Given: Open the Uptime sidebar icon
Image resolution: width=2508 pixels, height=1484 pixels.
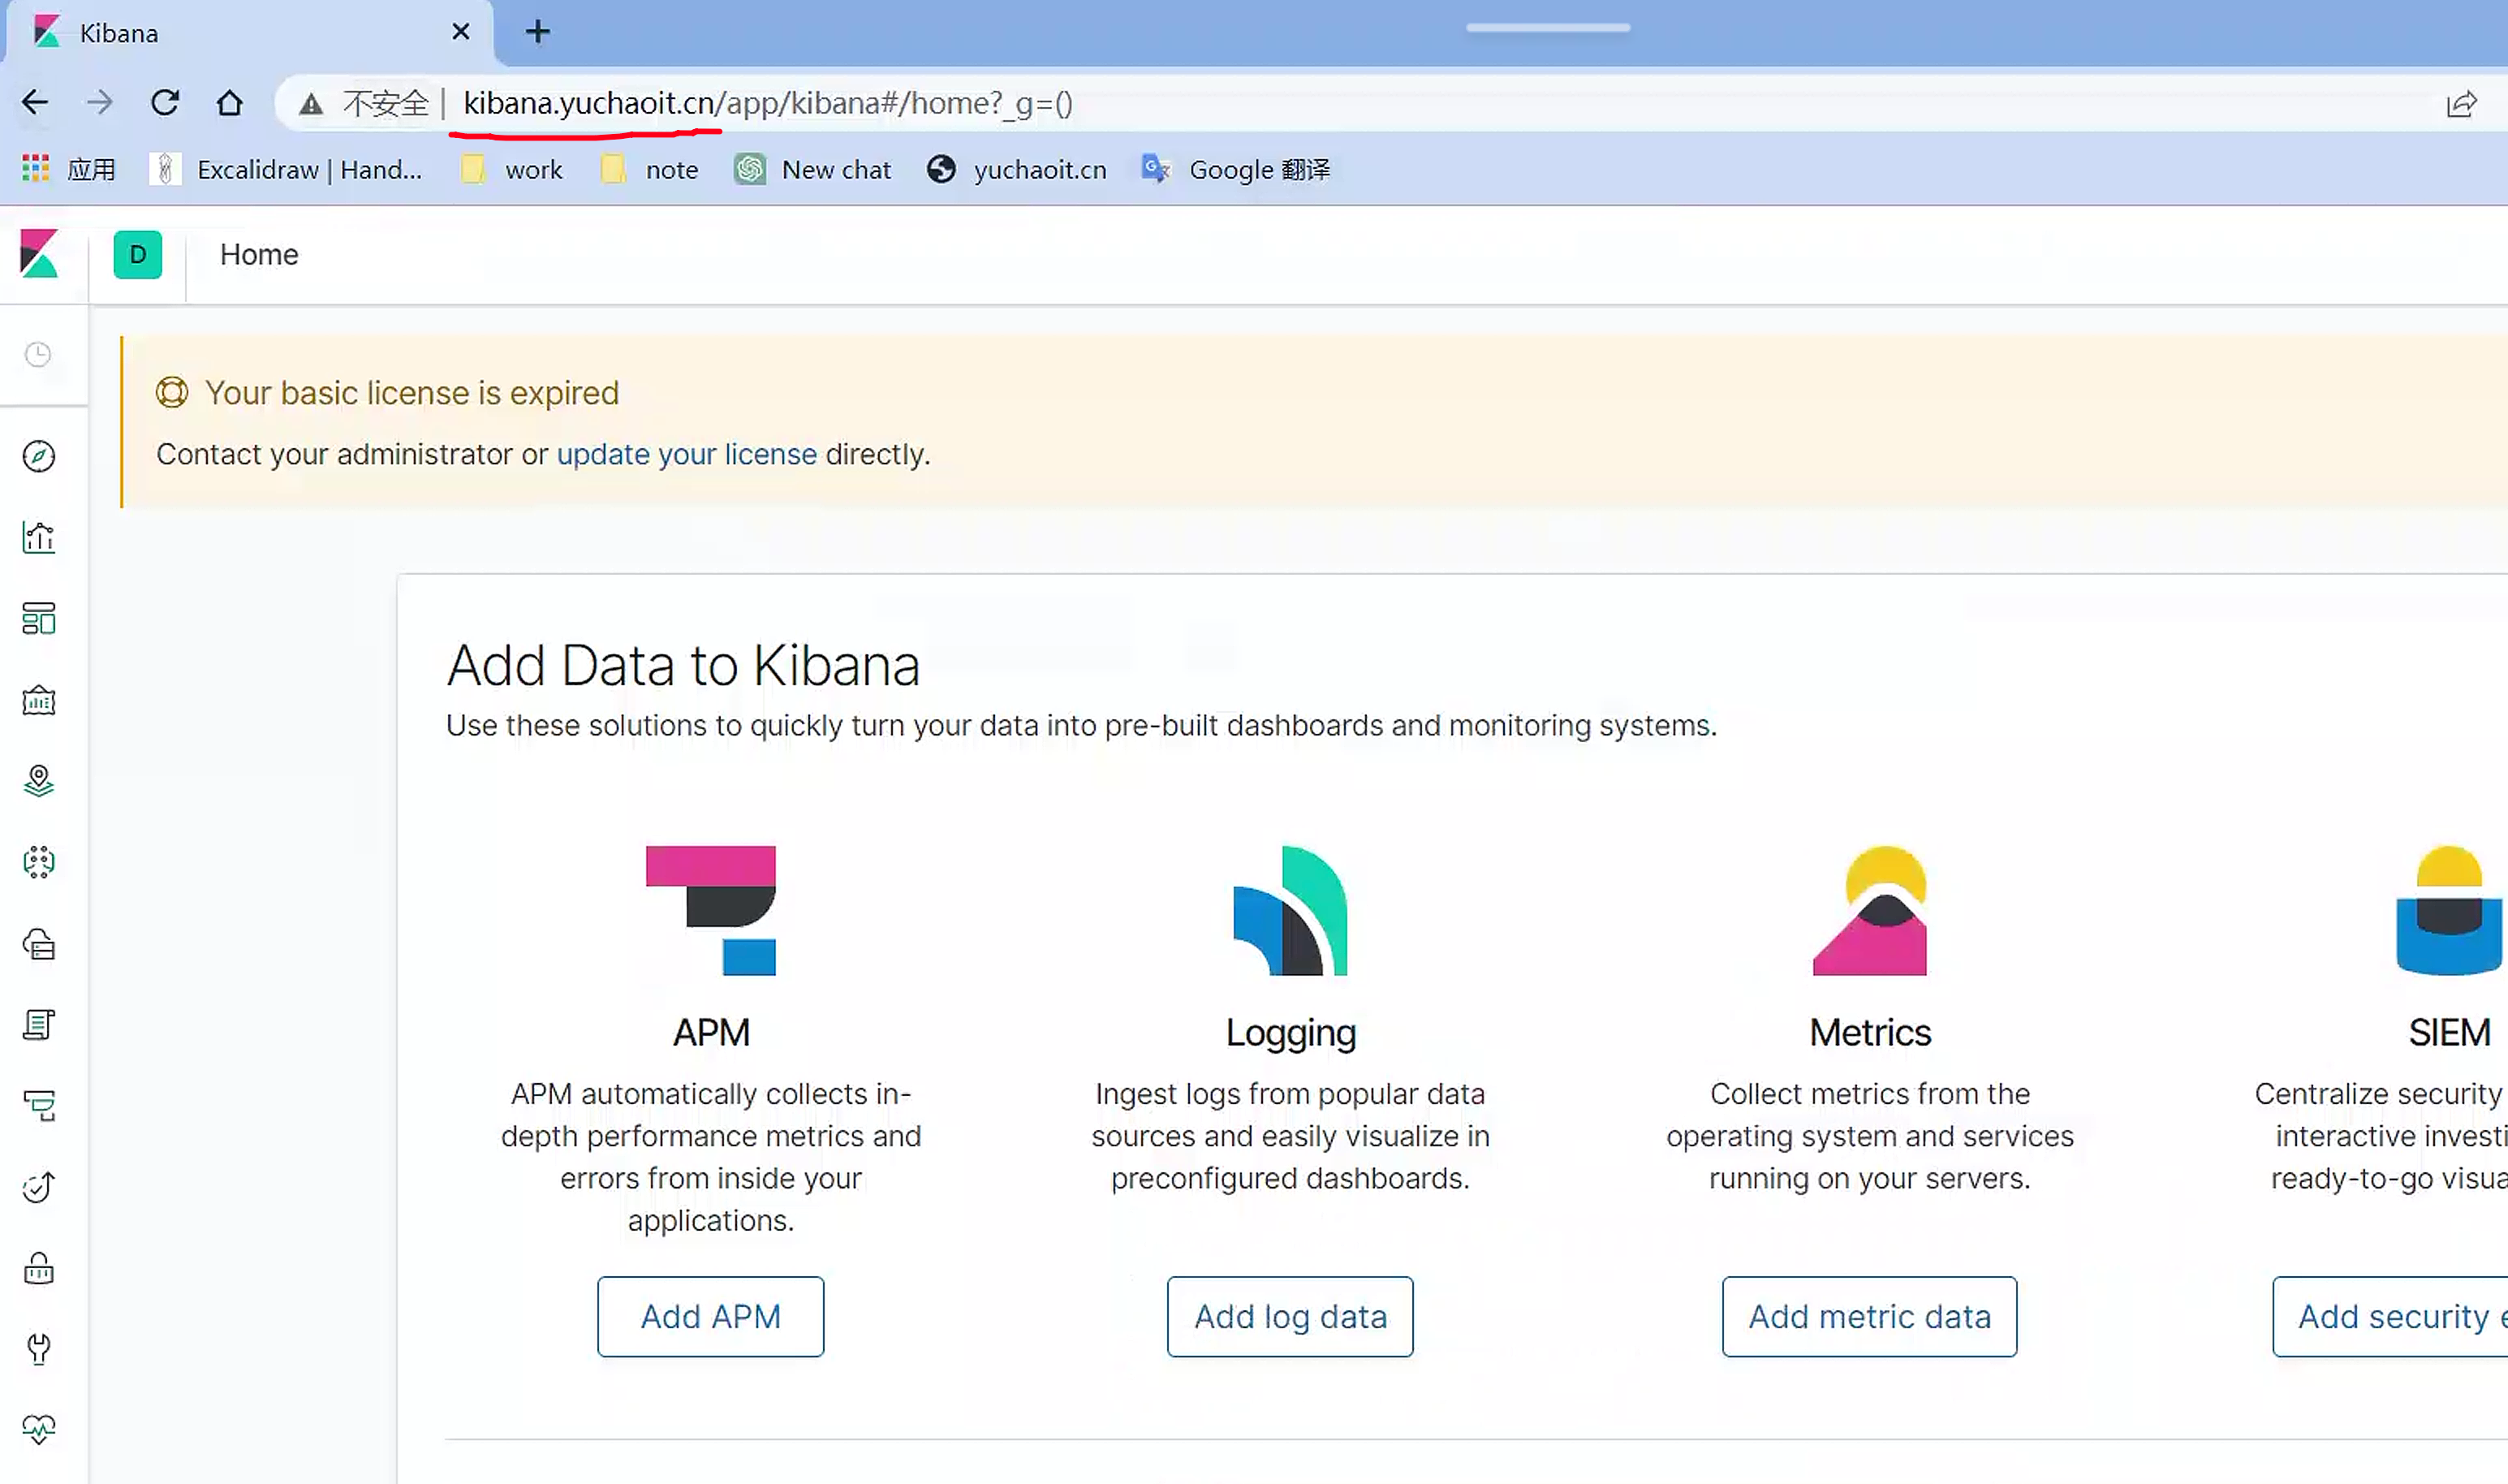Looking at the screenshot, I should point(39,1187).
